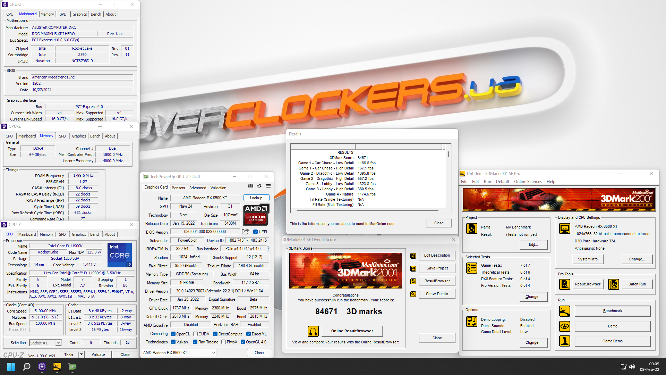666x375 pixels.
Task: Open the GPU-Z hamburger menu icon
Action: pos(268,186)
